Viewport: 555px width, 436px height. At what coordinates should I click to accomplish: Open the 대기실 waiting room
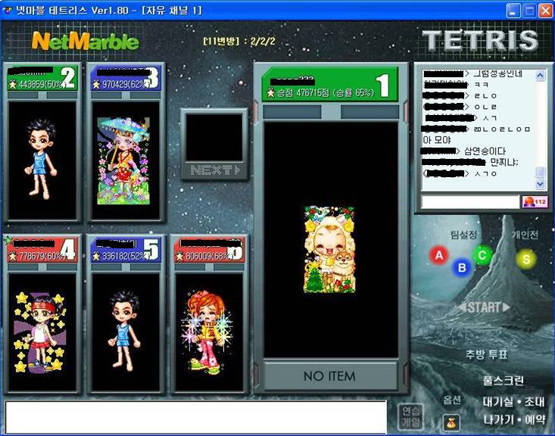point(499,401)
